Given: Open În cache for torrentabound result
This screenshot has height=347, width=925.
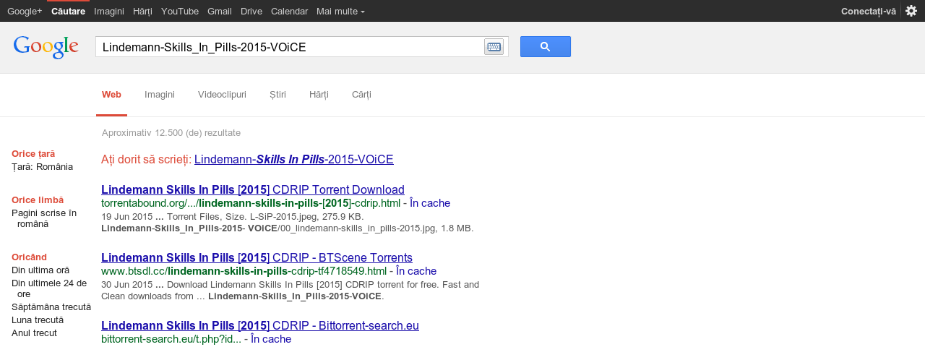Looking at the screenshot, I should (x=430, y=203).
